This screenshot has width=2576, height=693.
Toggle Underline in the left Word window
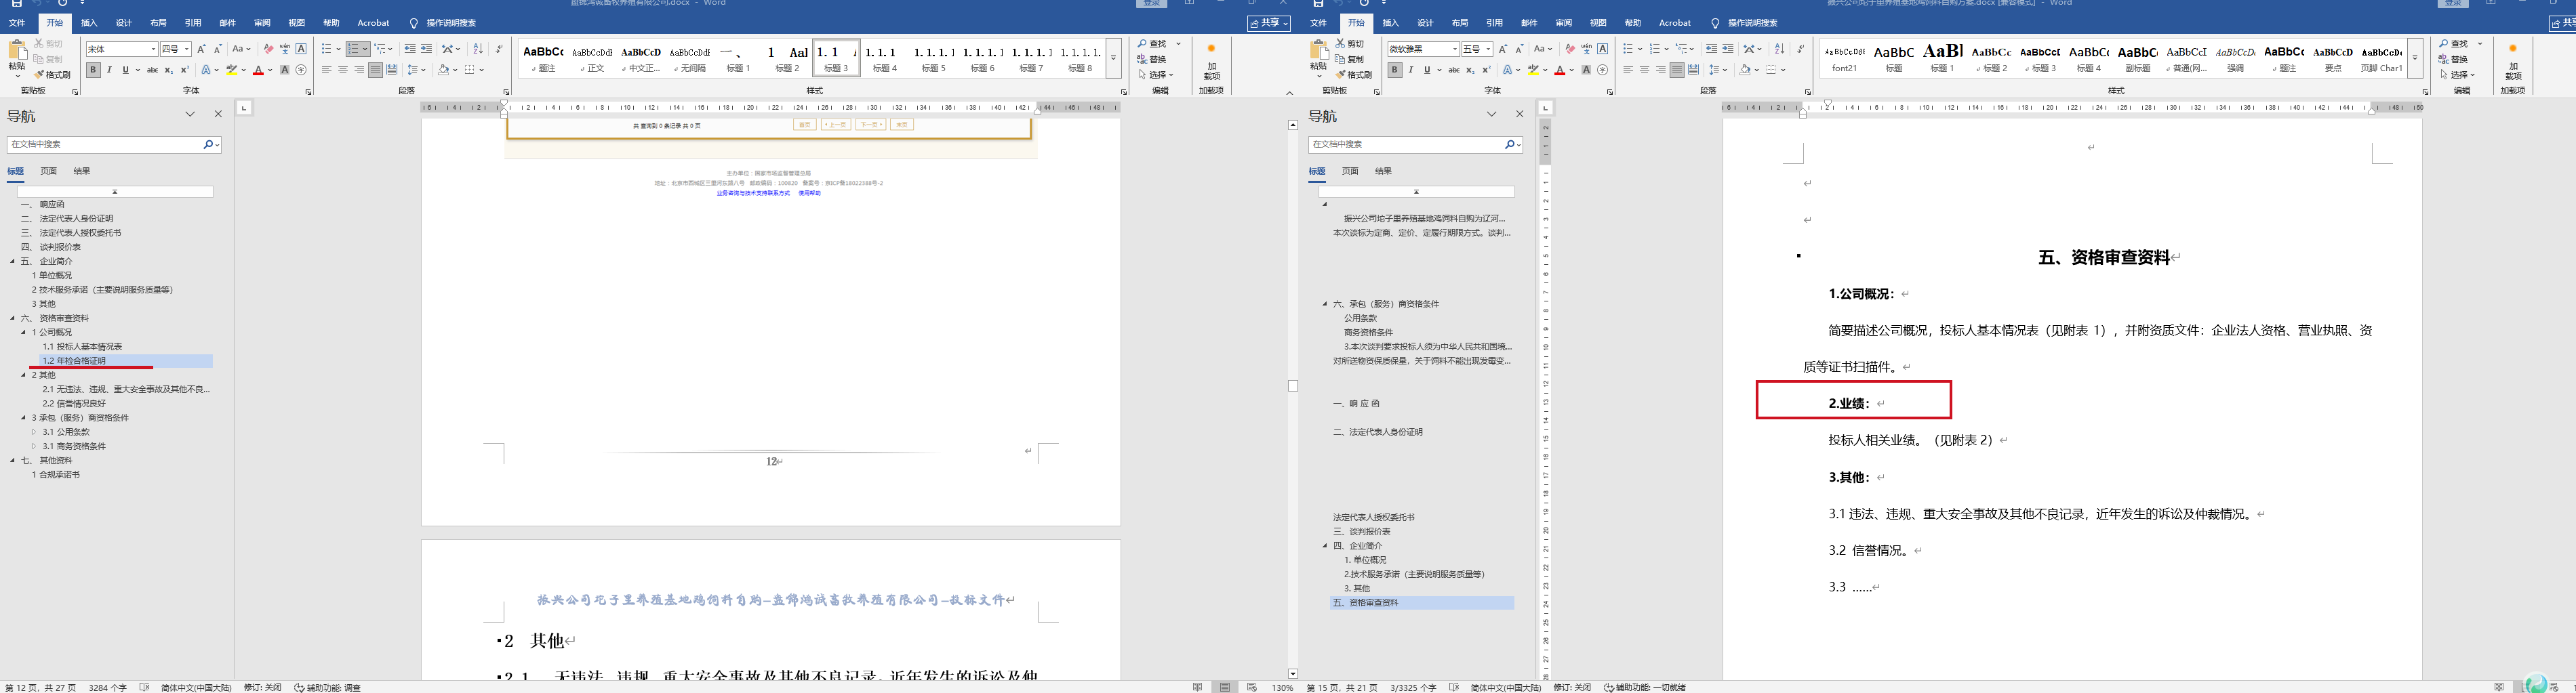click(x=125, y=70)
